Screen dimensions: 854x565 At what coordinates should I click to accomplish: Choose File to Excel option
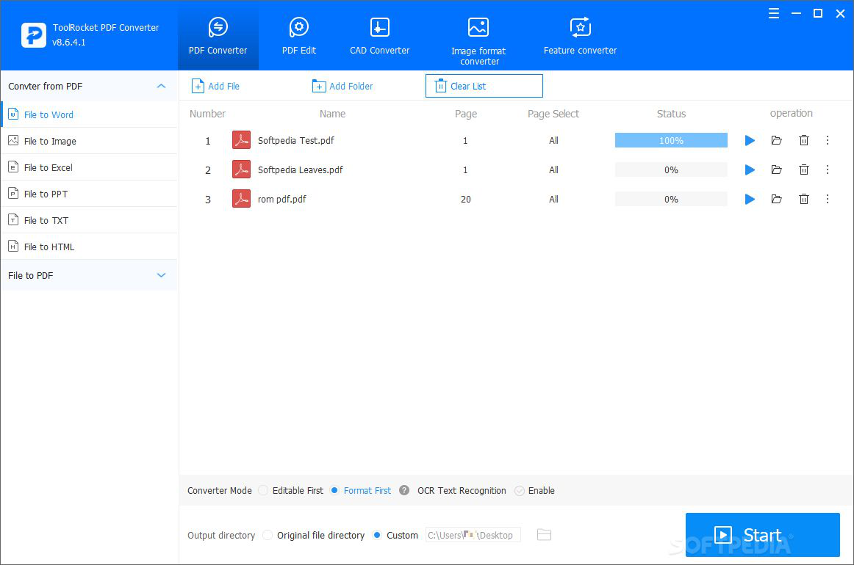coord(89,167)
